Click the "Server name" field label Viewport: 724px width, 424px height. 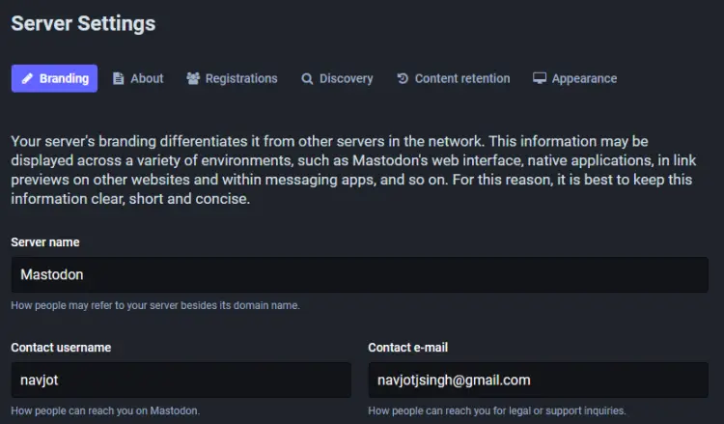coord(45,242)
